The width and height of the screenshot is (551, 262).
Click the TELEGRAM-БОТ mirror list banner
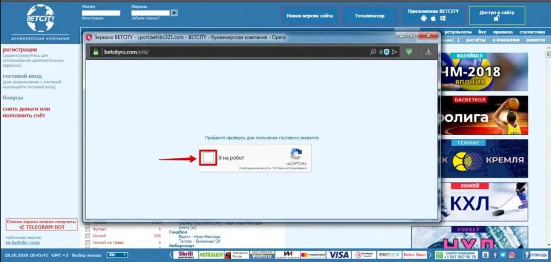(x=42, y=224)
